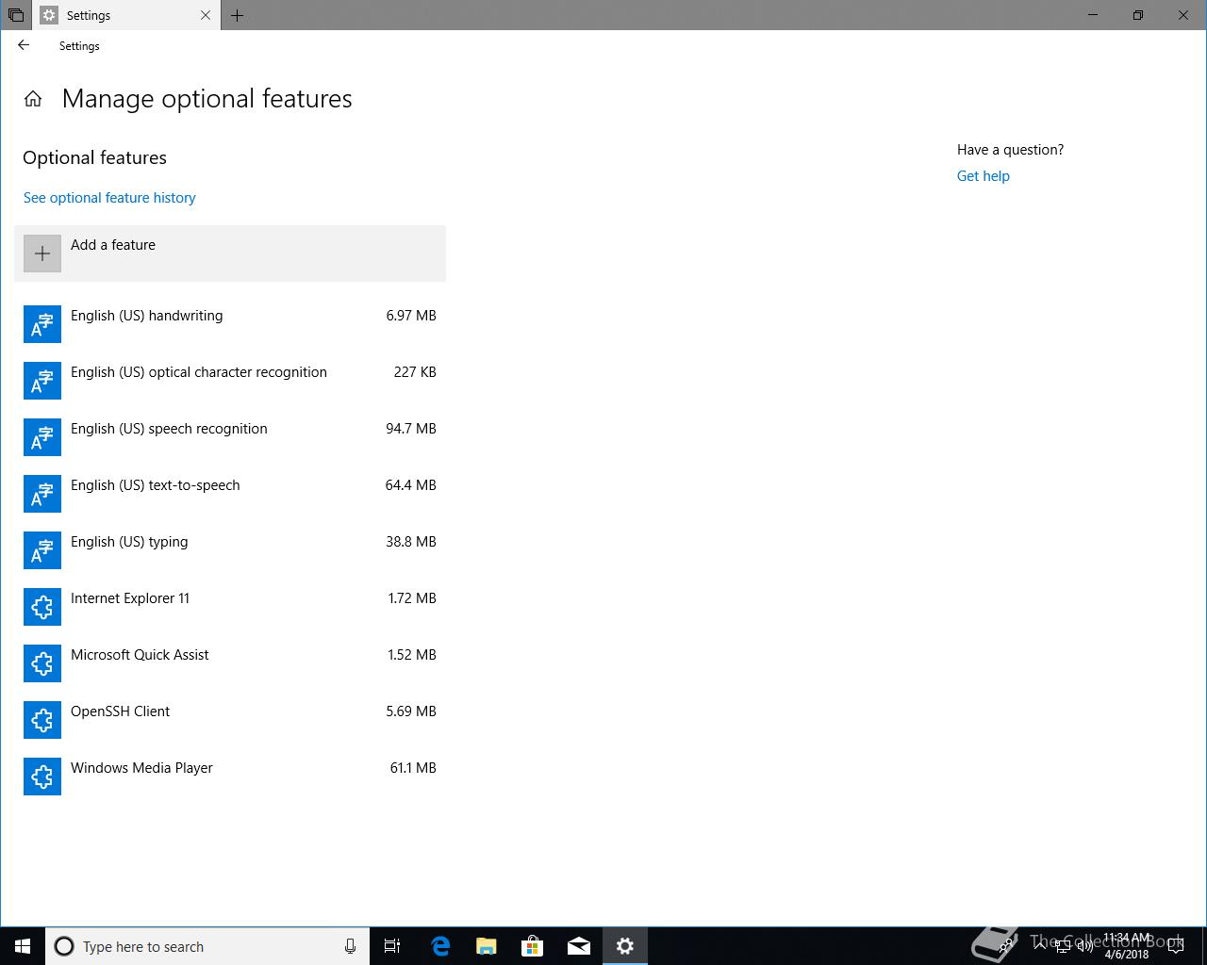Click the 5.69 MB size value
Image resolution: width=1207 pixels, height=965 pixels.
tap(411, 711)
